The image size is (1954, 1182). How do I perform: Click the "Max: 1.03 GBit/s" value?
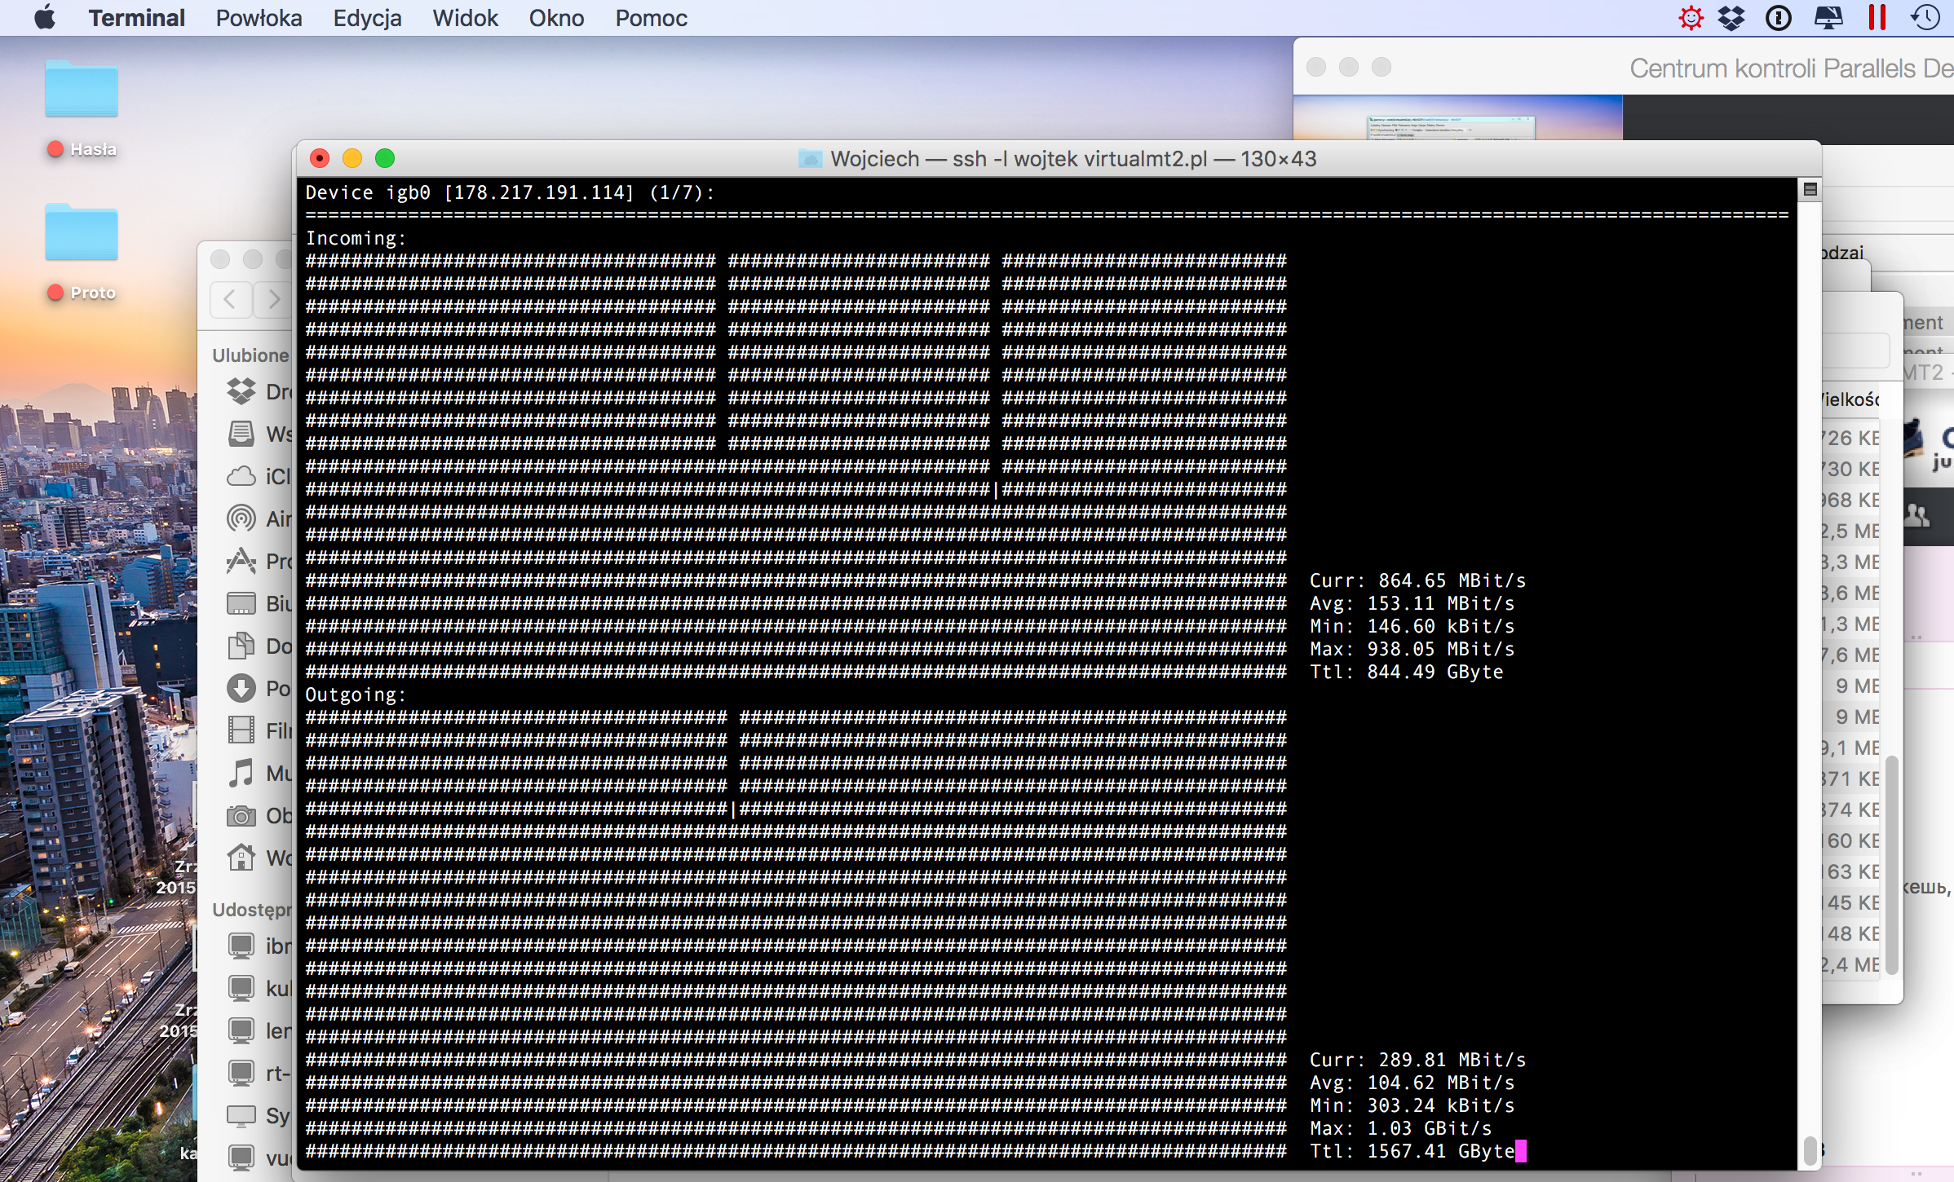pyautogui.click(x=1400, y=1129)
